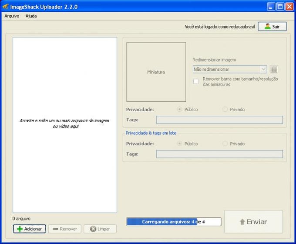Image resolution: width=296 pixels, height=244 pixels.
Task: Click the batch Tags input field
Action: [x=219, y=154]
